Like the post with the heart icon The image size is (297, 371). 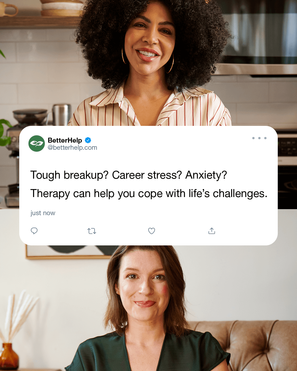pos(152,231)
